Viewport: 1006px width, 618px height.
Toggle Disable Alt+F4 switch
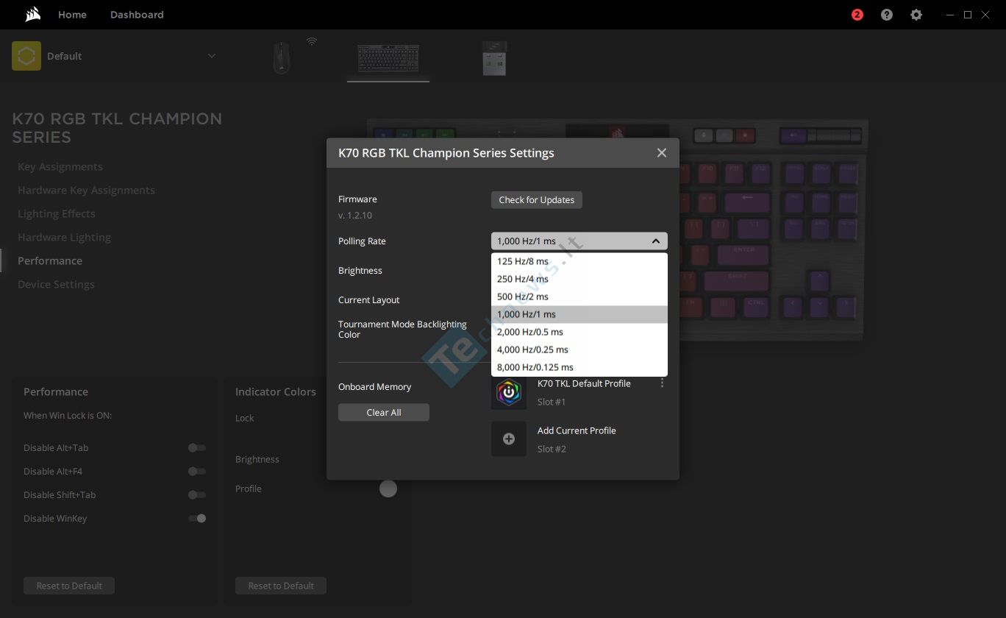pos(197,472)
